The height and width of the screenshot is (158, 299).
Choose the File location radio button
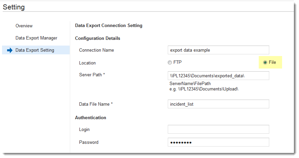coord(265,62)
